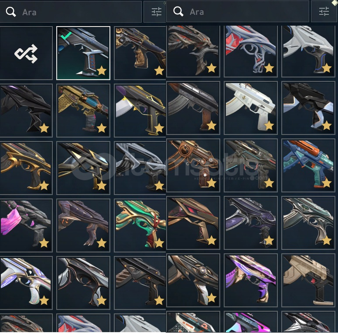Click the left search magnifier icon
Viewport: 338px width, 333px height.
point(10,12)
